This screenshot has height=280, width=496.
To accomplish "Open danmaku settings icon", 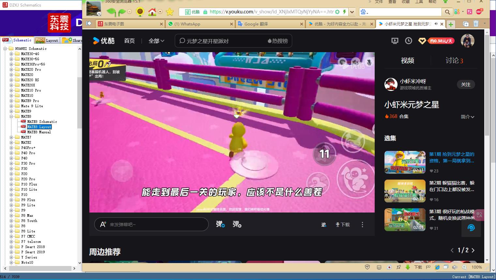I will [237, 224].
